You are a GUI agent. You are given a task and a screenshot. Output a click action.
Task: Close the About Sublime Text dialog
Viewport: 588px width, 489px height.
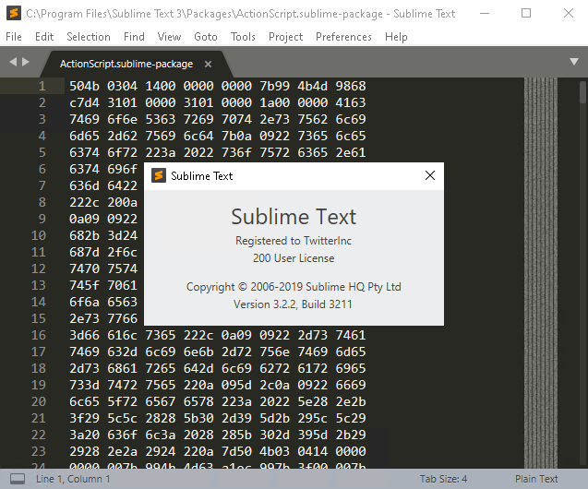pyautogui.click(x=429, y=175)
